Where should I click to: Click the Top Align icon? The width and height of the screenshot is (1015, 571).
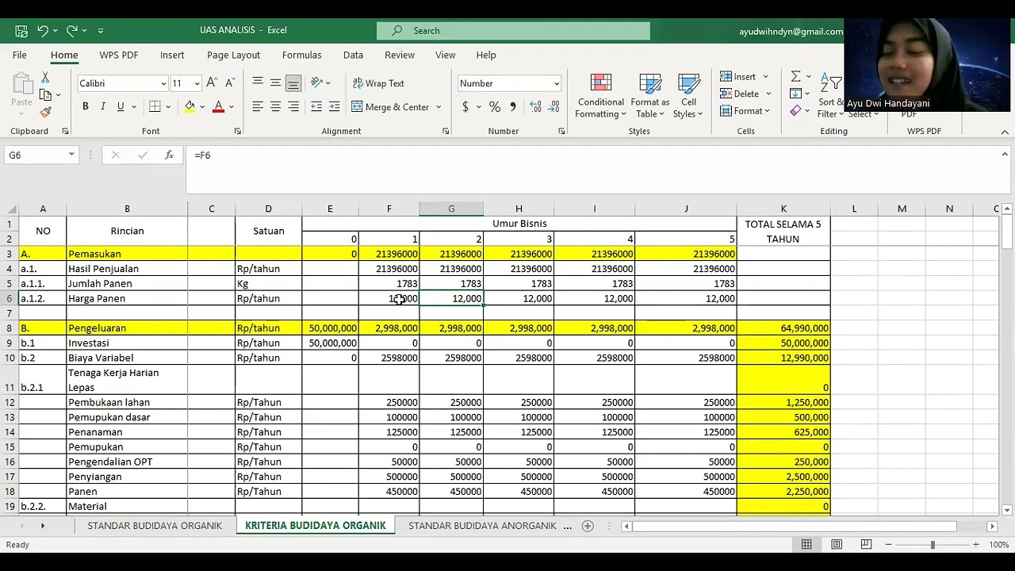(258, 82)
